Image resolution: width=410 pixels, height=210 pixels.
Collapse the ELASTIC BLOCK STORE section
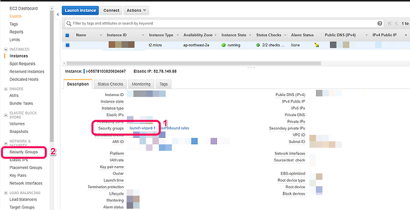click(x=6, y=115)
